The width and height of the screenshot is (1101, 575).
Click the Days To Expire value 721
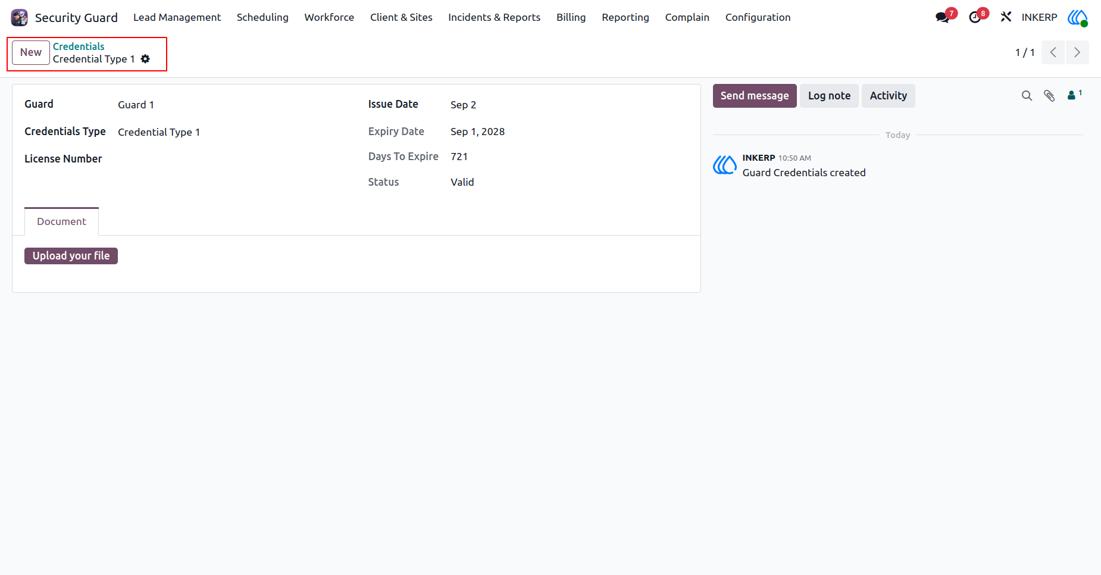pos(459,157)
